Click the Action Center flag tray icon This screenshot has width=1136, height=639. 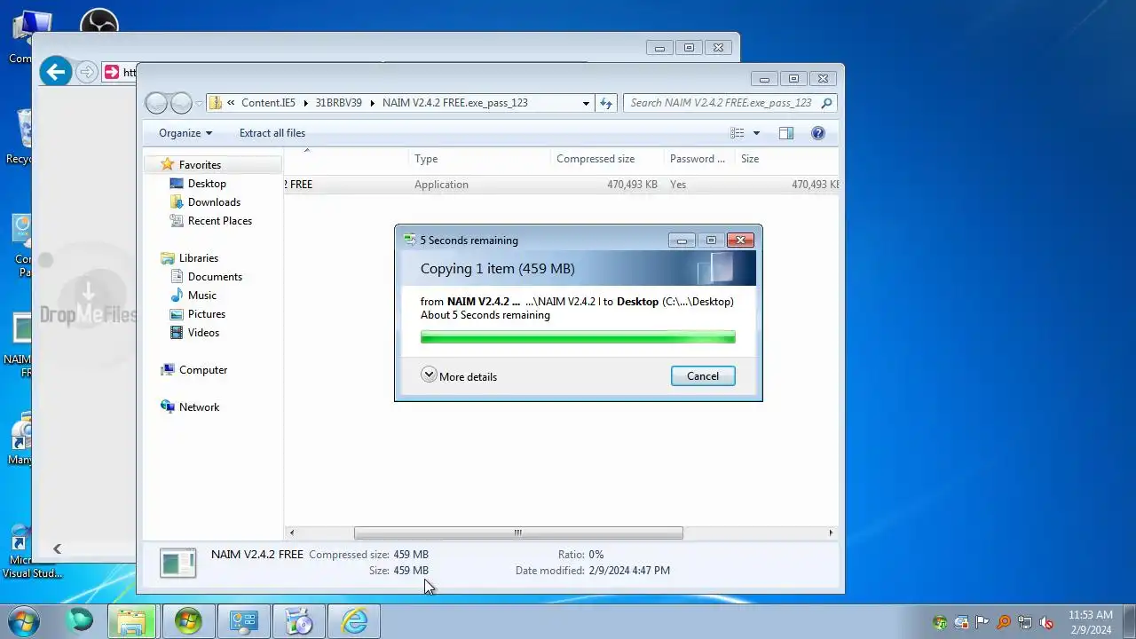pos(982,622)
